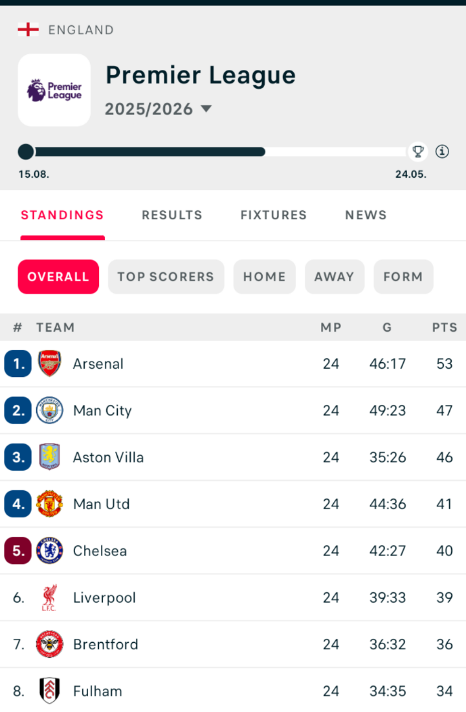Select the TOP SCORERS button
The height and width of the screenshot is (712, 466).
coord(166,277)
